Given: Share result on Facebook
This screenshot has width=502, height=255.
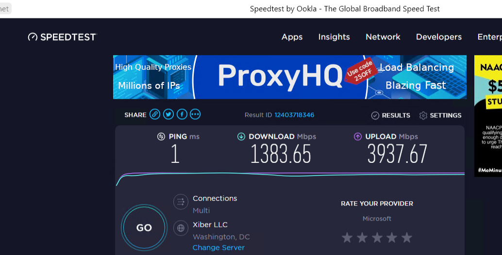Looking at the screenshot, I should coord(182,114).
